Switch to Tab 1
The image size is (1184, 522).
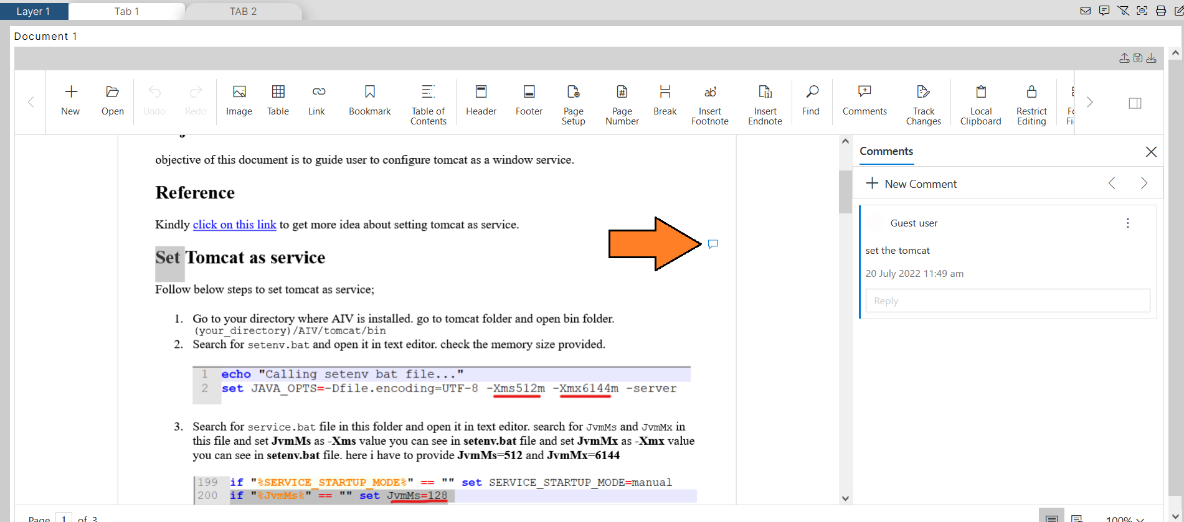pos(127,11)
